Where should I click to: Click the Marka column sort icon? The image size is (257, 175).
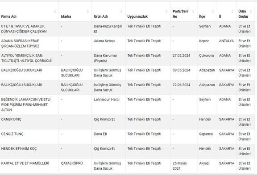88,12
